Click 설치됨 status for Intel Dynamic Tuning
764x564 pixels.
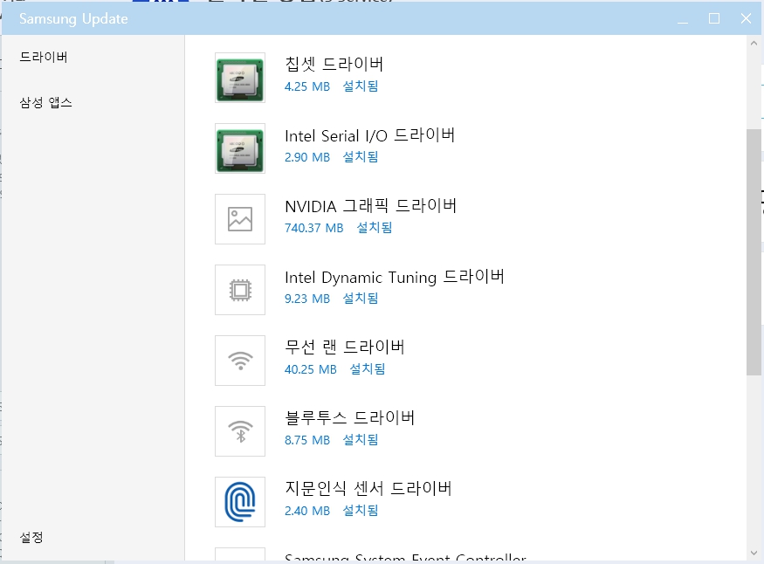361,298
